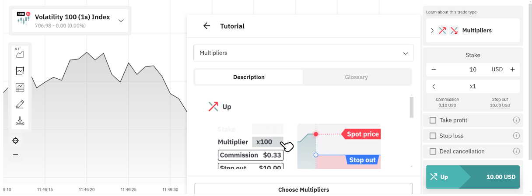532x196 pixels.
Task: Click the Up arrow icon in the tutorial description
Action: pos(213,106)
